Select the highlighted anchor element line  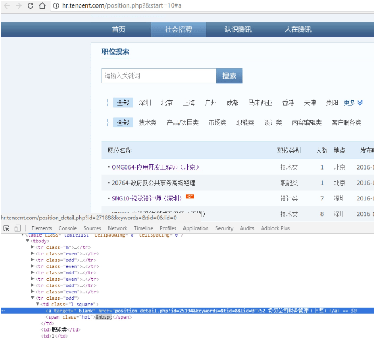click(x=188, y=311)
